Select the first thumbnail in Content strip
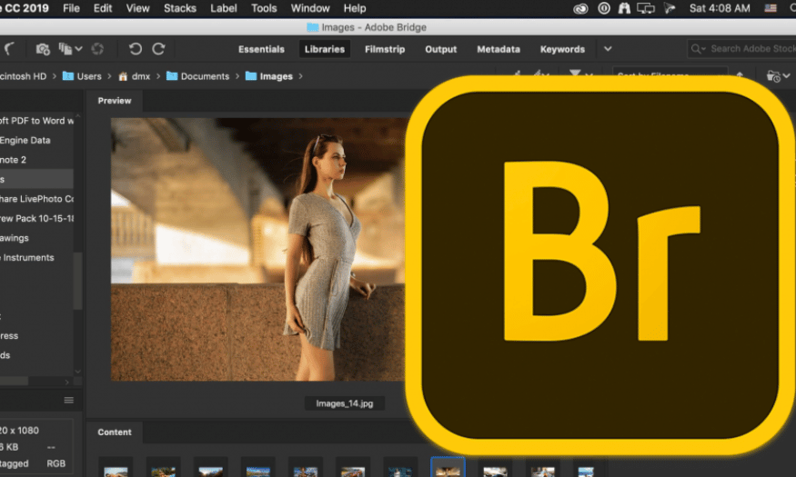 point(116,467)
